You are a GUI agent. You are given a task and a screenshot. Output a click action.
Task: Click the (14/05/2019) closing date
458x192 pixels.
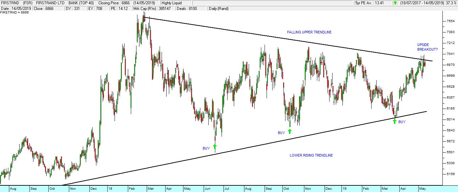(144, 3)
